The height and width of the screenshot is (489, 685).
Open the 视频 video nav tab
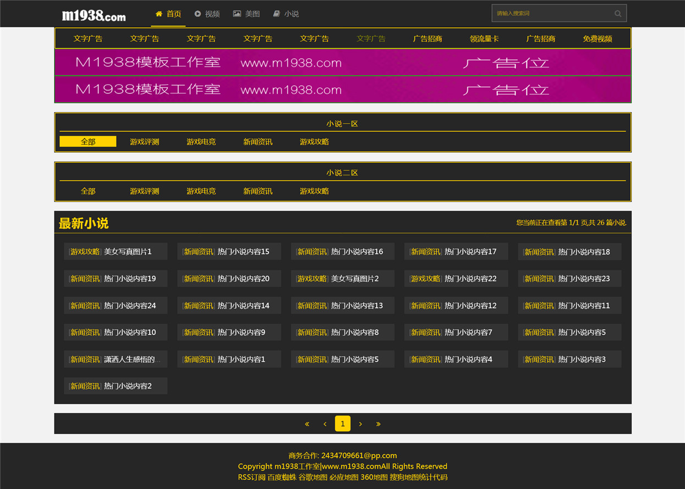[x=207, y=14]
